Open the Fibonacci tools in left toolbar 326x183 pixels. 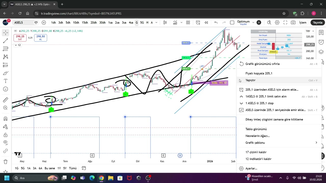[6, 49]
